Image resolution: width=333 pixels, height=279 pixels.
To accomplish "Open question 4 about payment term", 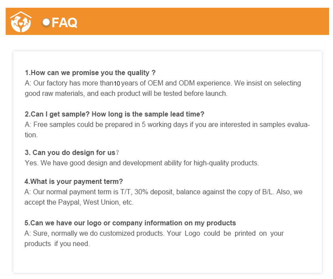I will pos(74,182).
